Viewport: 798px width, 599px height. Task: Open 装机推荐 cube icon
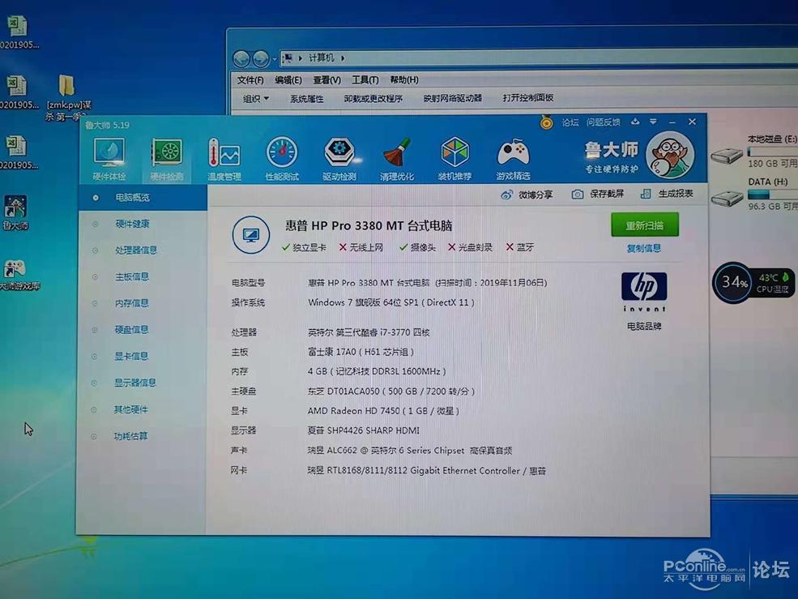pos(454,158)
